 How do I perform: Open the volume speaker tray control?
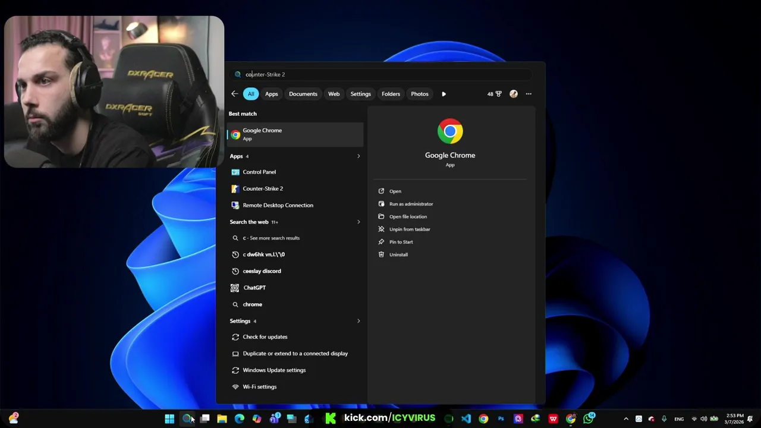[703, 419]
